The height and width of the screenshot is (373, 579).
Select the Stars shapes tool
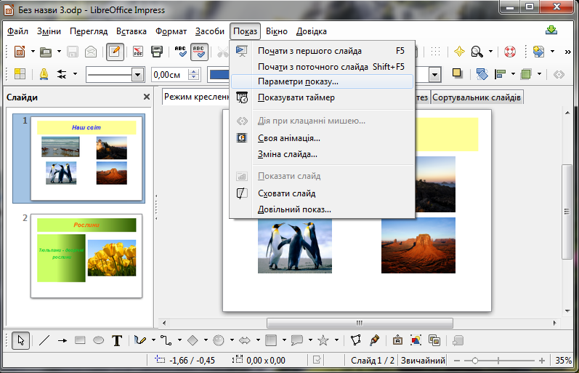323,340
